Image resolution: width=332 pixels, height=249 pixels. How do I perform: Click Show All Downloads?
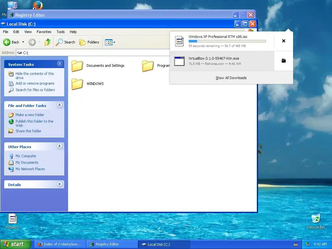coord(231,78)
